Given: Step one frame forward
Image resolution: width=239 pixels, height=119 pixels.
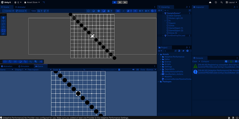Looking at the screenshot, I should coord(125,2).
